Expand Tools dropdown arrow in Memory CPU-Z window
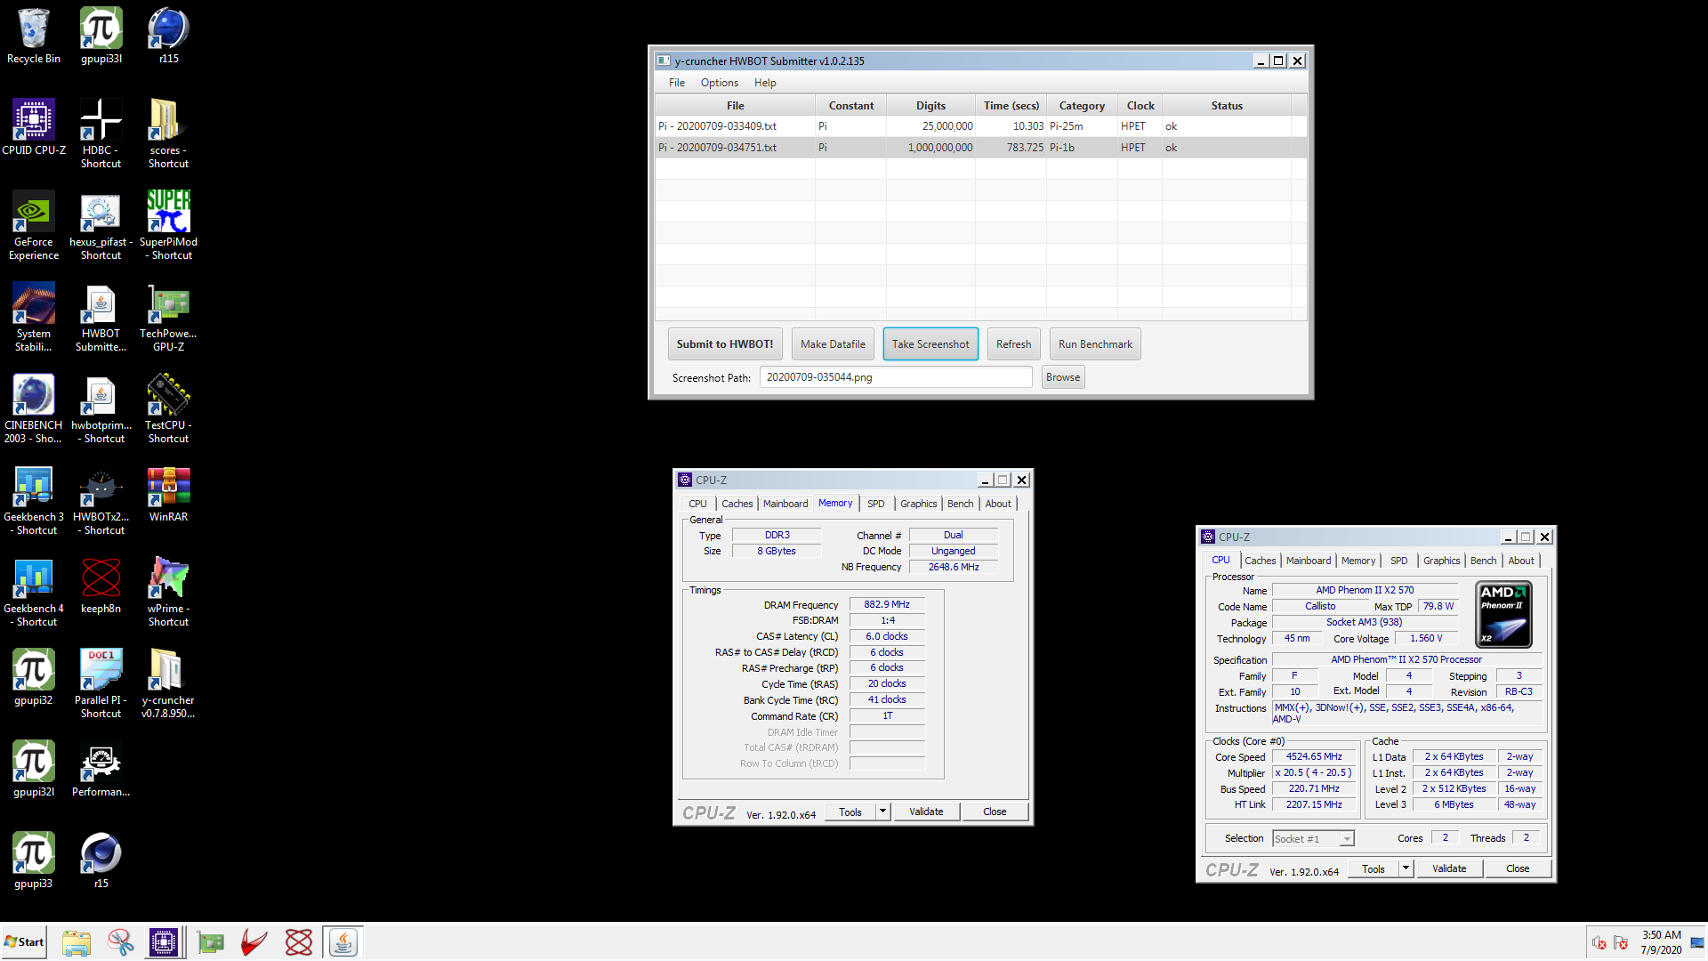This screenshot has width=1708, height=961. click(x=882, y=812)
